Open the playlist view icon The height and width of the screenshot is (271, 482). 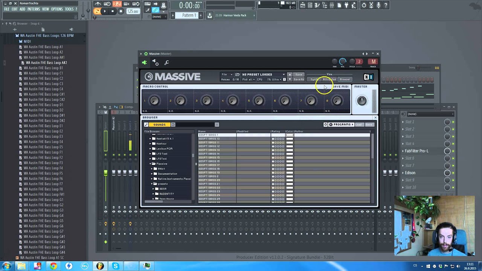coord(302,5)
